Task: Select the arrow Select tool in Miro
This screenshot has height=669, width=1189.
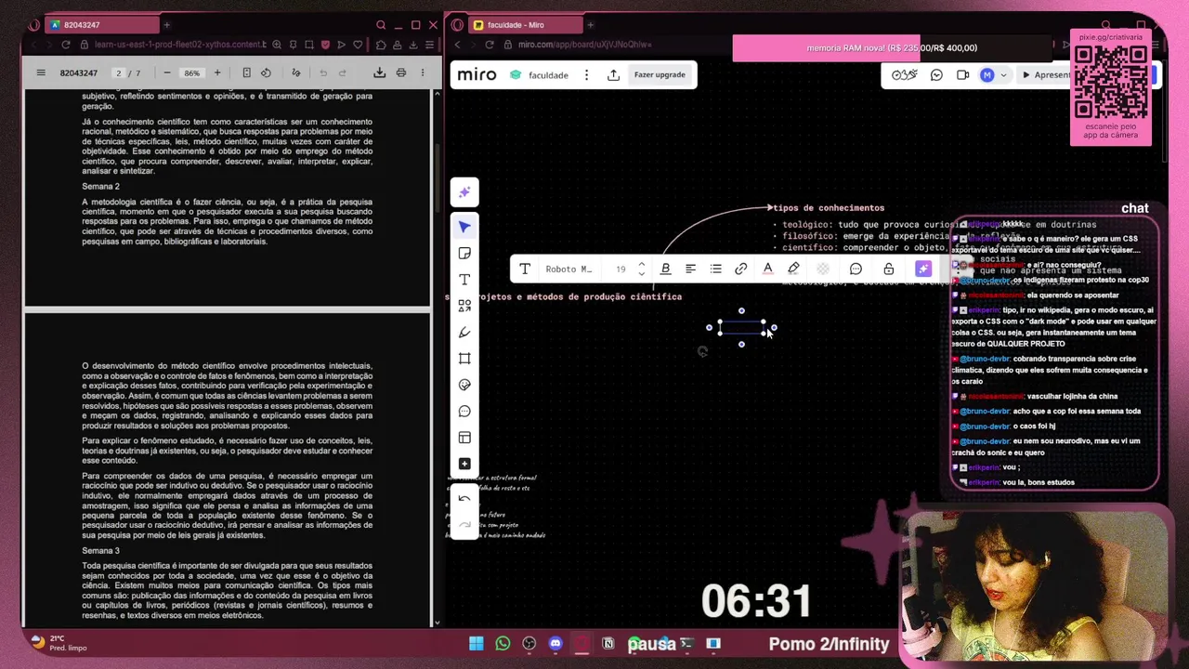Action: click(464, 227)
